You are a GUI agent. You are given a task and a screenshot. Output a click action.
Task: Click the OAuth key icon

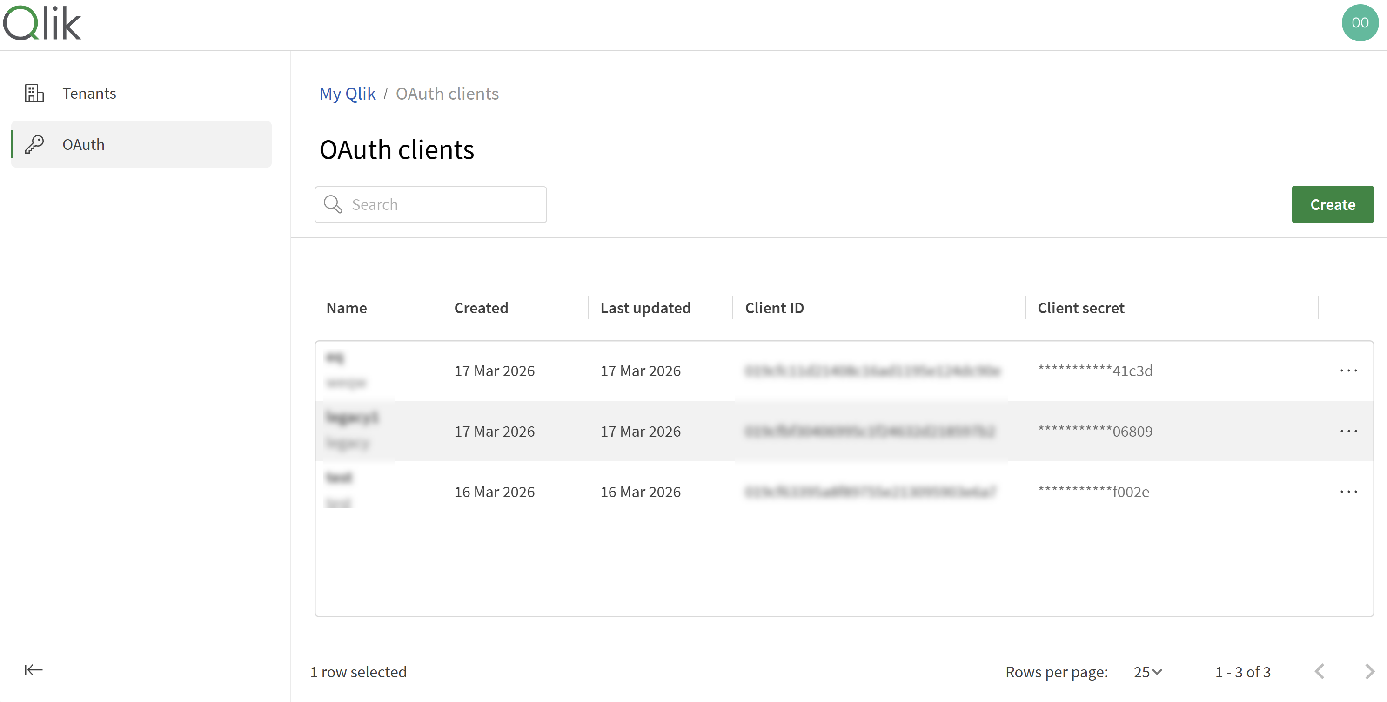[34, 144]
